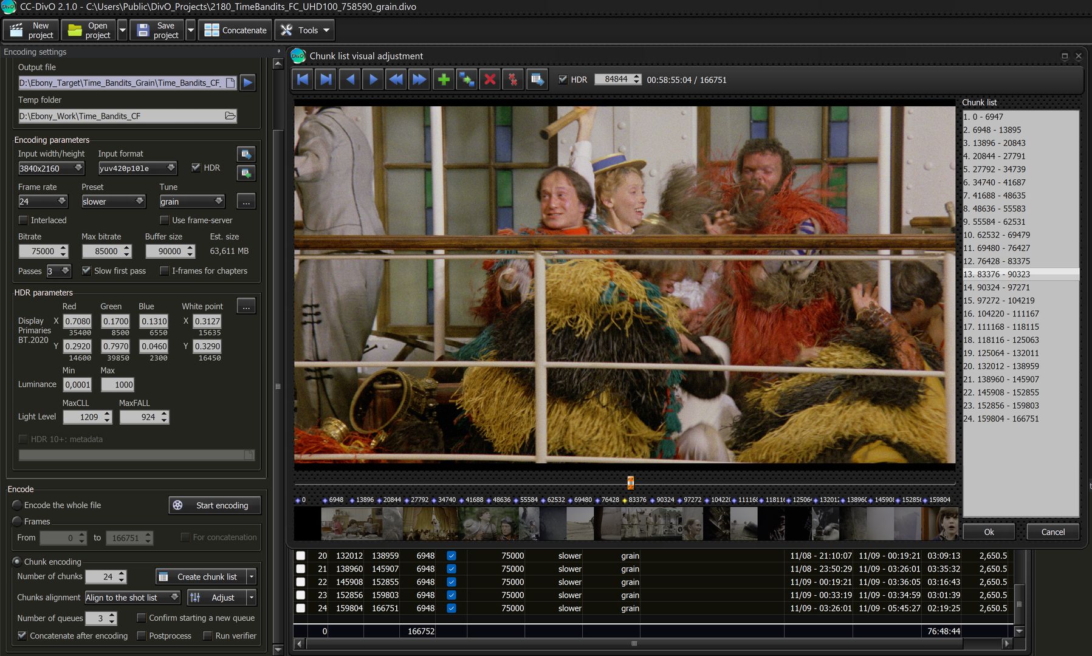Toggle Slow first pass checkbox
This screenshot has width=1092, height=656.
coord(86,270)
